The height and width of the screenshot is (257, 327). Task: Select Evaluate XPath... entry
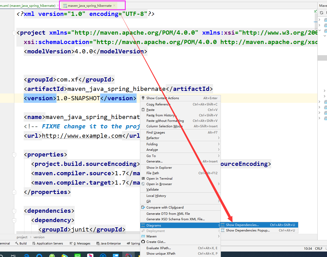point(180,248)
